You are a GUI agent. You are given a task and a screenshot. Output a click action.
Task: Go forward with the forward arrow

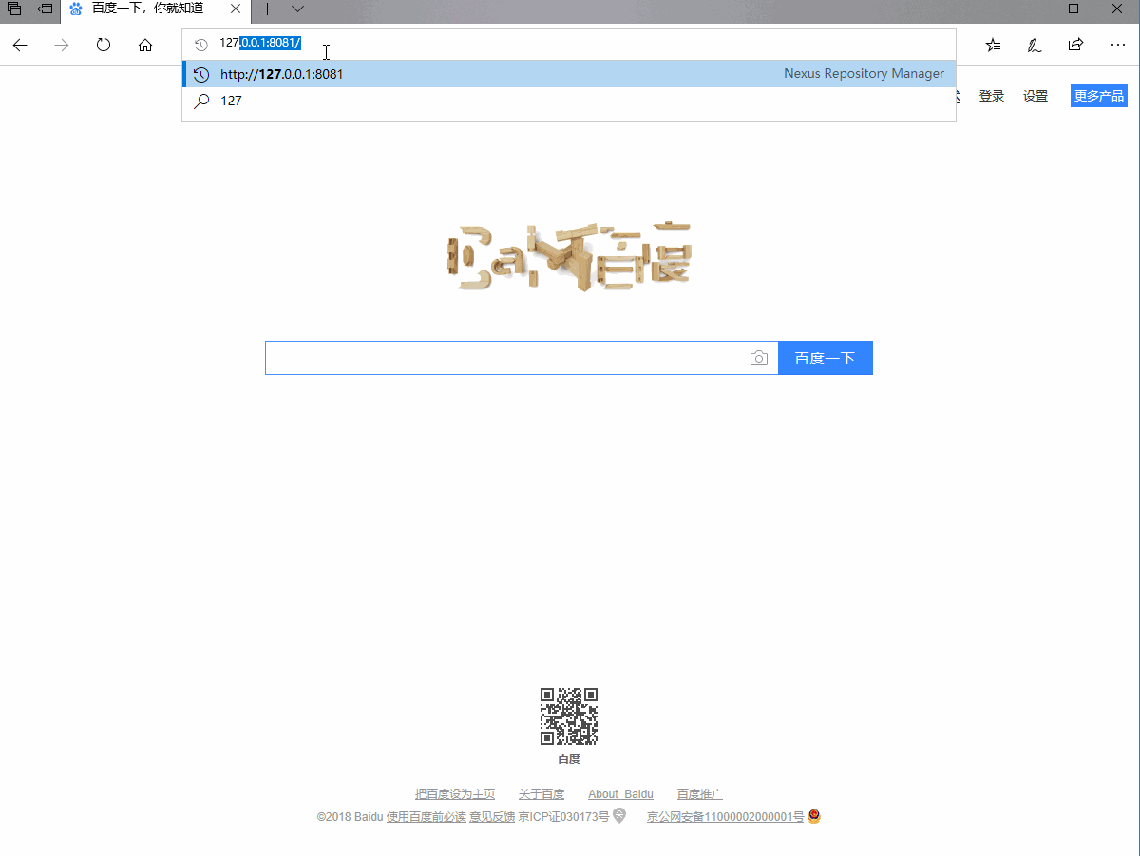[x=62, y=45]
